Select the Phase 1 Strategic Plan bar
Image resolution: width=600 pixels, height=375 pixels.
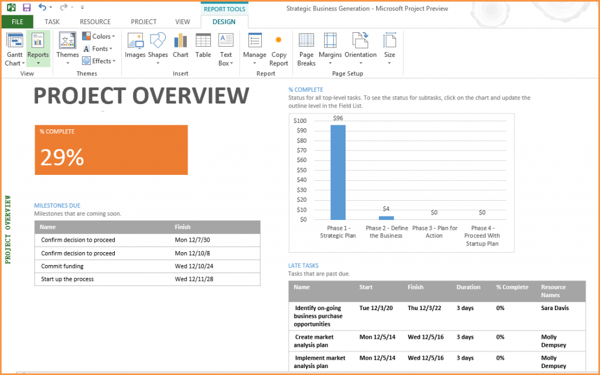[x=338, y=172]
